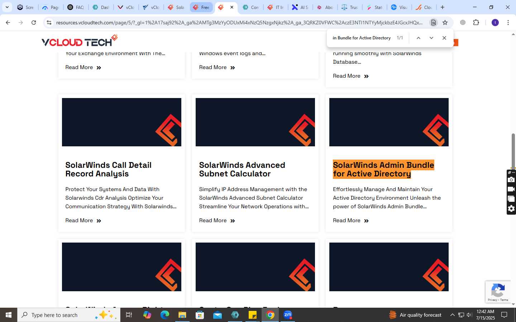Open the Chrome profile avatar

tap(495, 23)
